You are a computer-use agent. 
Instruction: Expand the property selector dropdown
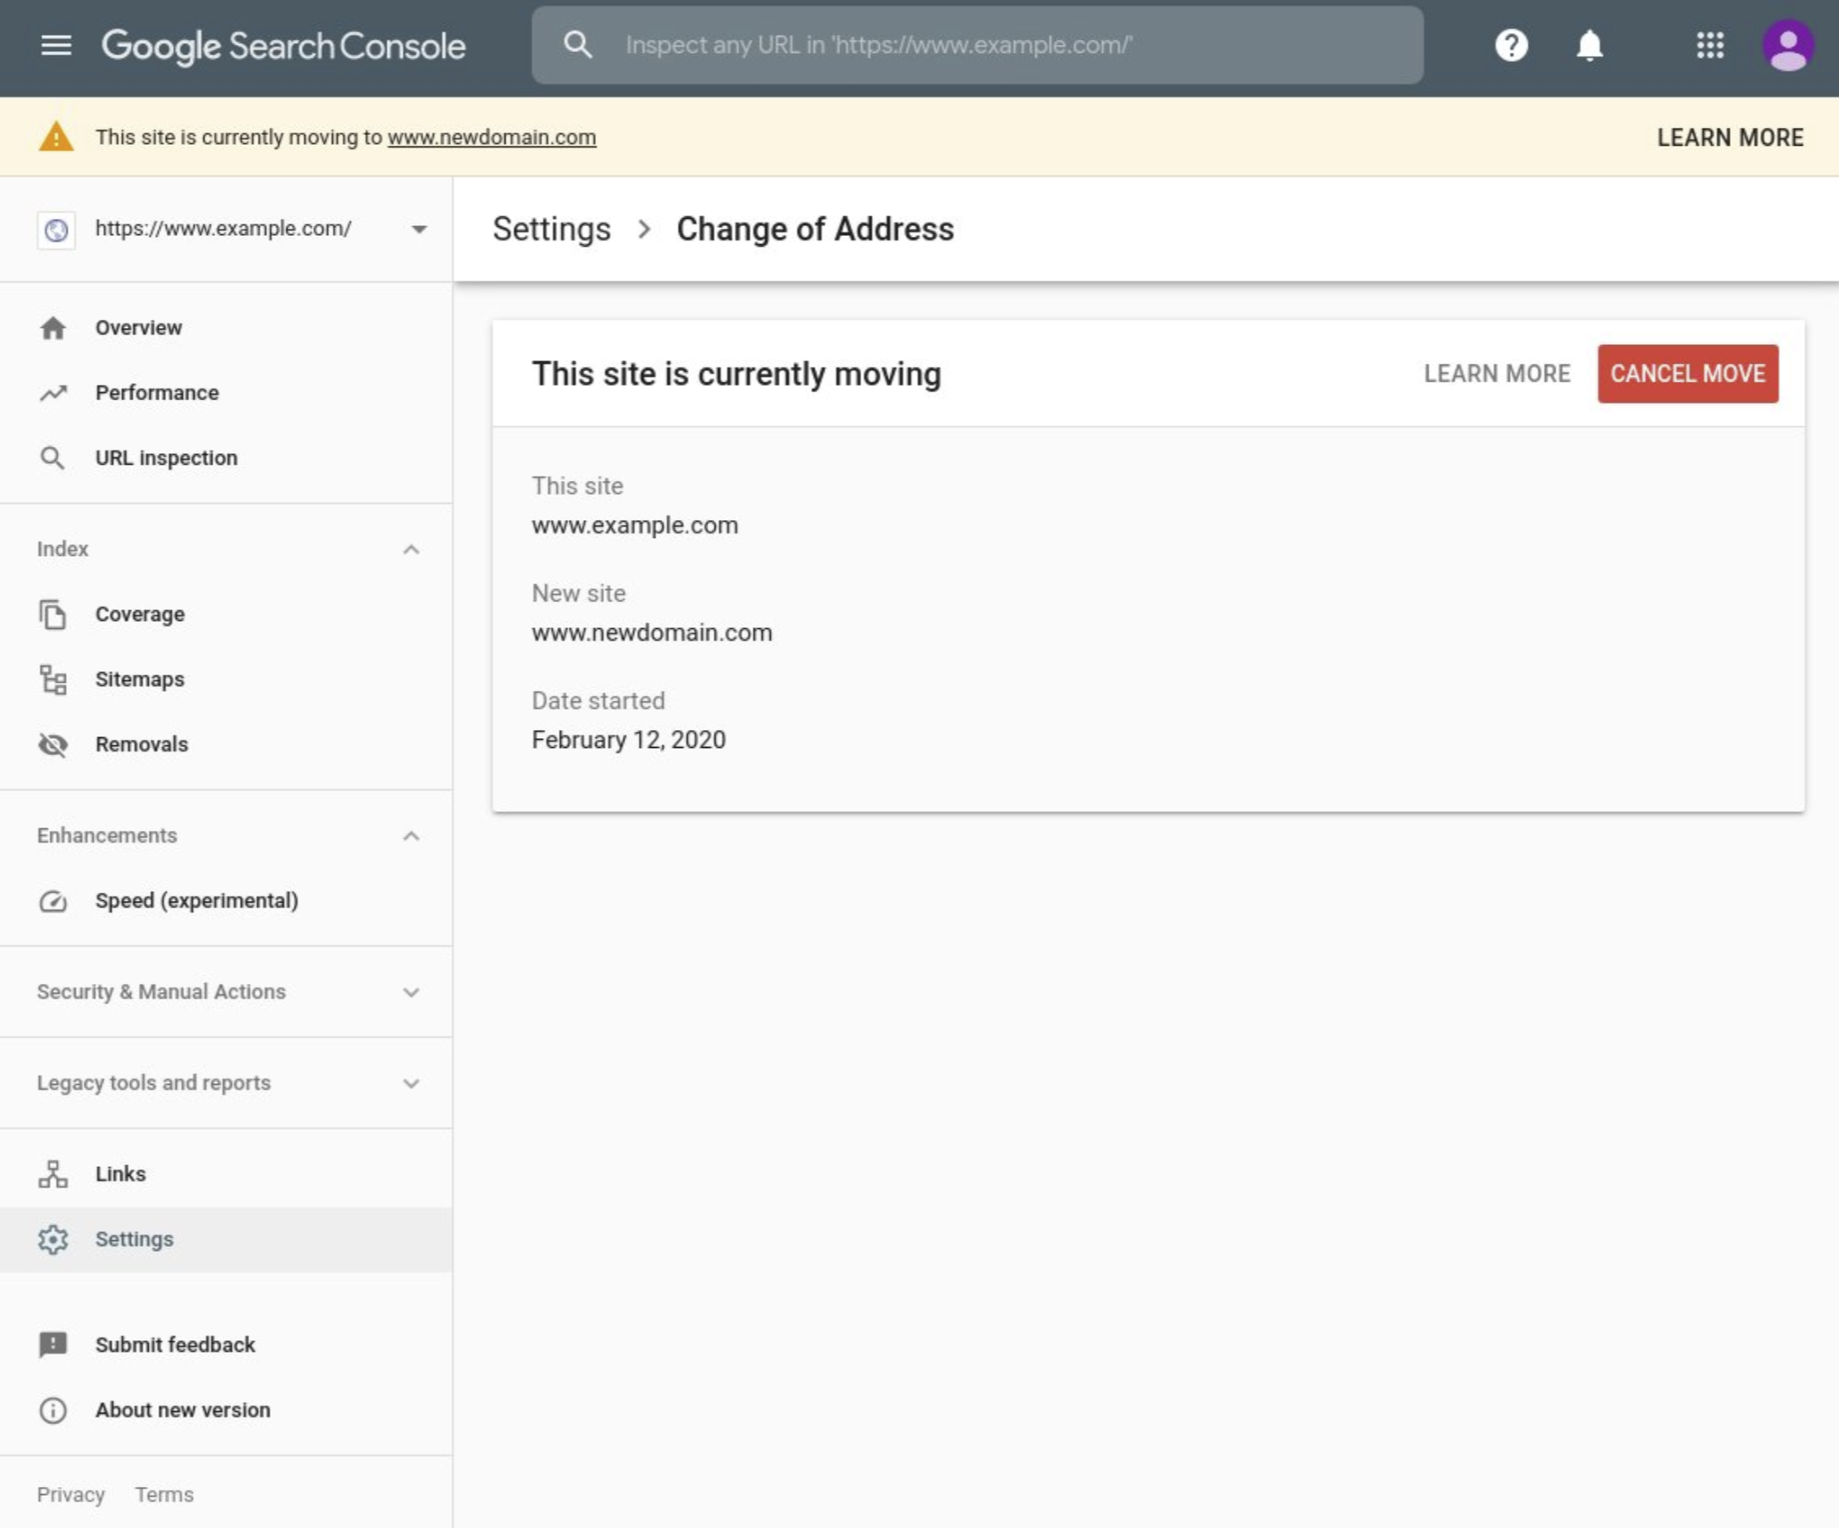pyautogui.click(x=418, y=229)
